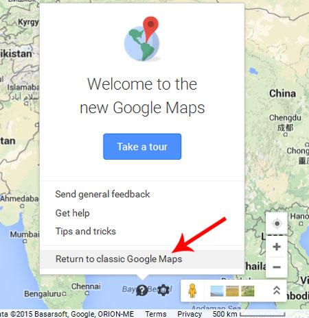This screenshot has height=318, width=309.
Task: Select Get help option
Action: tap(72, 213)
